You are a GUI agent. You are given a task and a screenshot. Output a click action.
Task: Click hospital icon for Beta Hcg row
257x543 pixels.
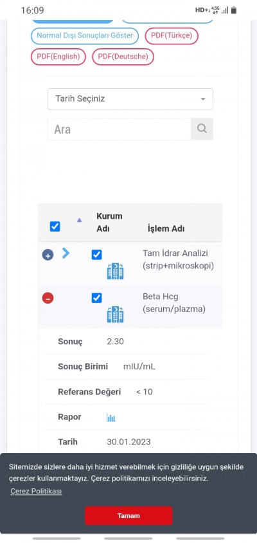(115, 315)
